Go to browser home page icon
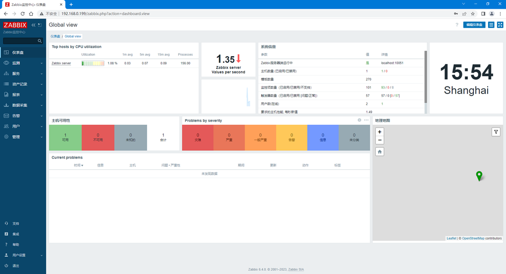 click(x=31, y=14)
